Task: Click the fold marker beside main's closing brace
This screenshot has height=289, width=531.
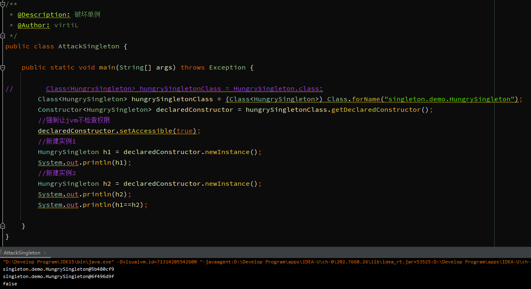Action: coord(2,226)
